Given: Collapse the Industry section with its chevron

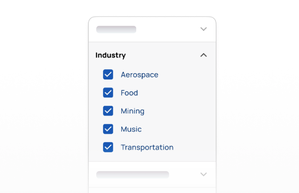Looking at the screenshot, I should click(204, 55).
